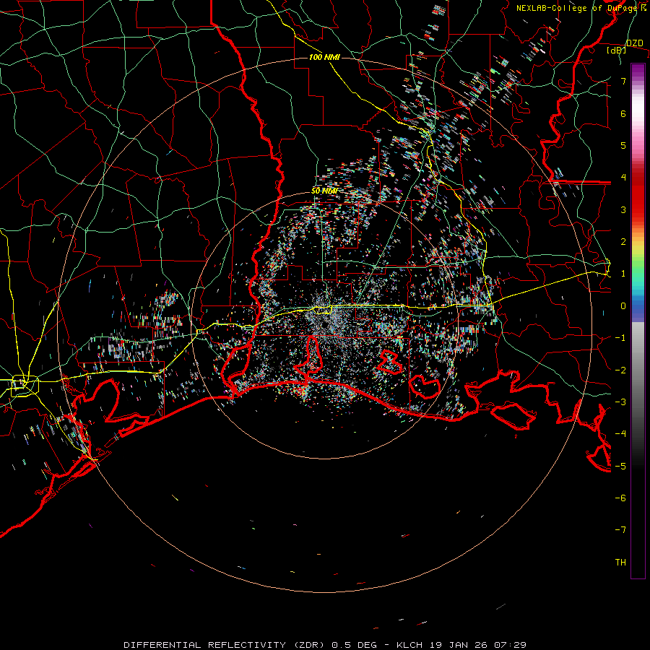Click the 3 value on color scale

coord(623,209)
